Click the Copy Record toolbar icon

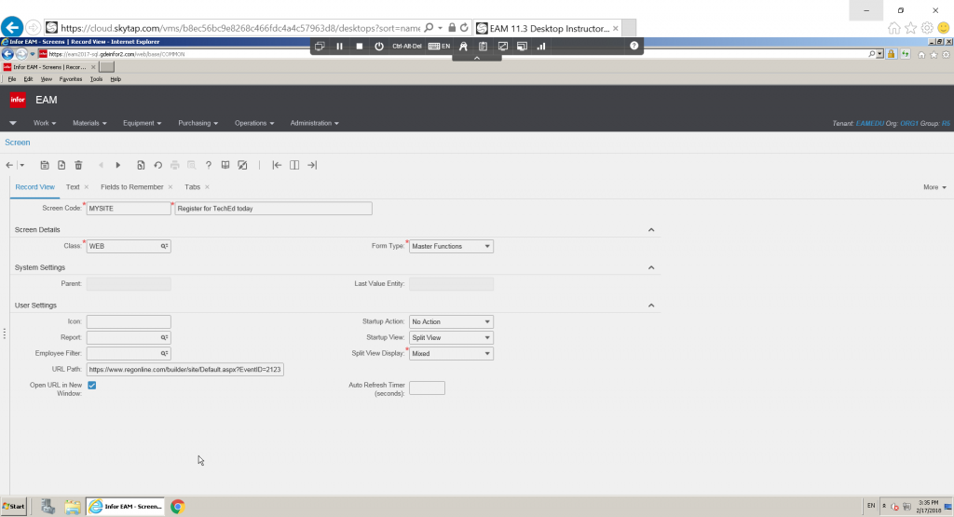(141, 165)
